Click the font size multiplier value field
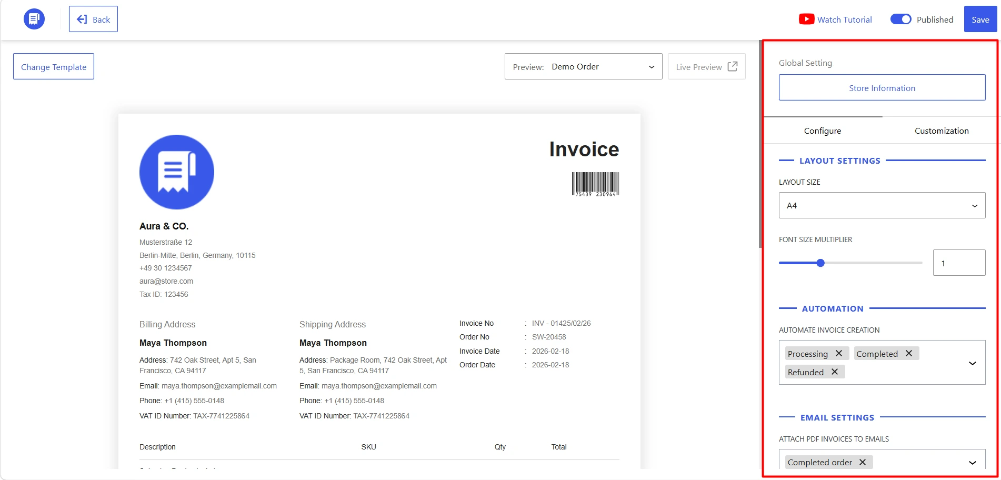Image resolution: width=1001 pixels, height=480 pixels. tap(959, 263)
